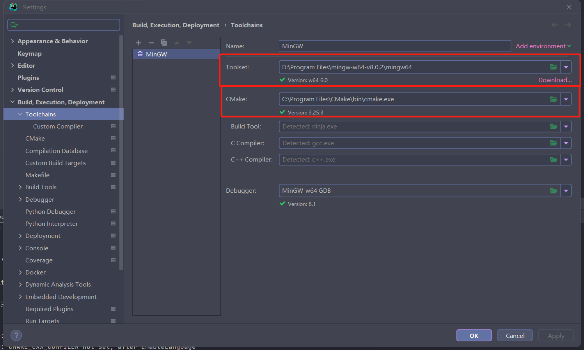Open the Python Debugger settings
Screen dimensions: 584x350
[51, 211]
